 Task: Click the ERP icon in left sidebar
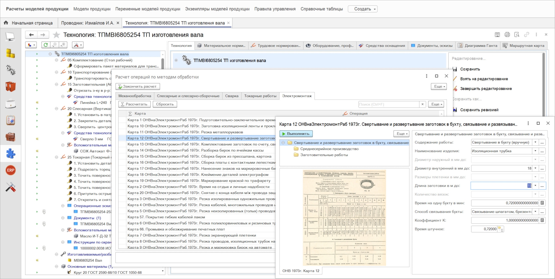11,170
